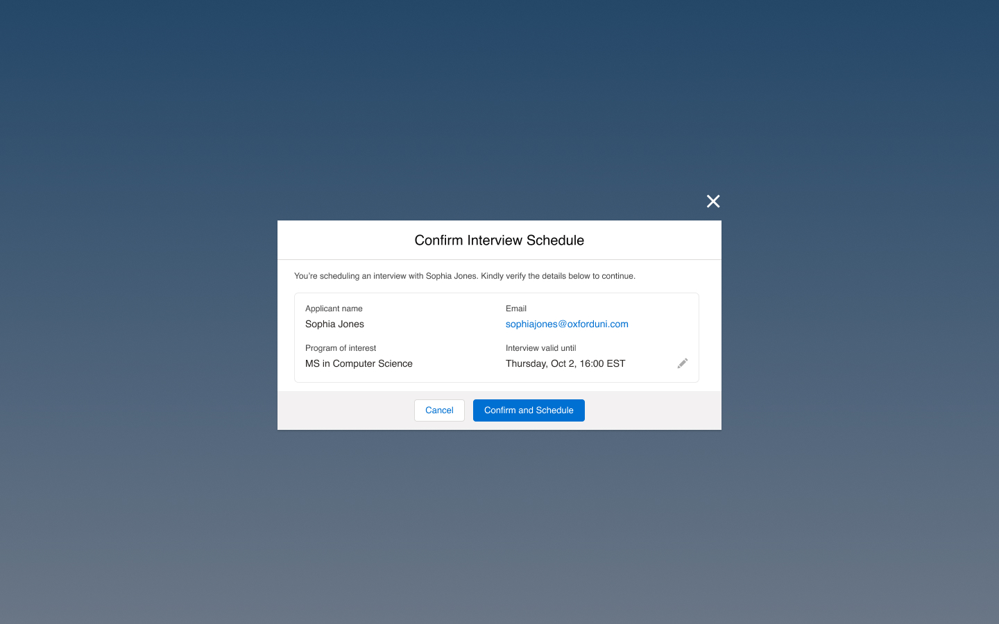This screenshot has width=999, height=624.
Task: Click the verification instructions sentence
Action: click(464, 276)
